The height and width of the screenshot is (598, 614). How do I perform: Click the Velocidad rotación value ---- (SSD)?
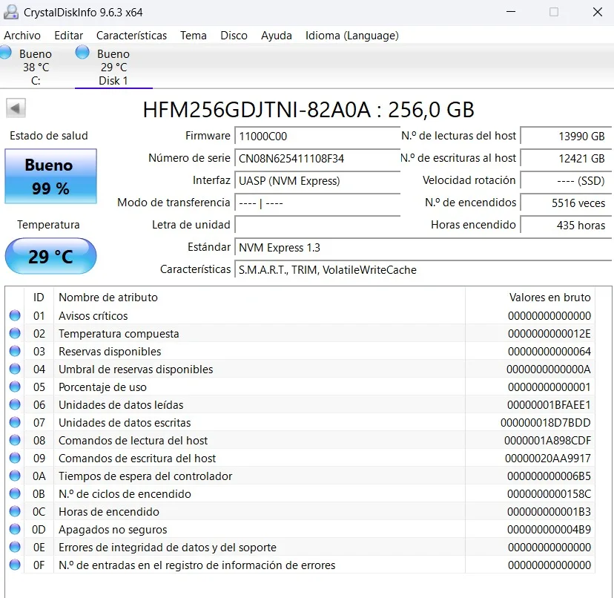[x=566, y=181]
